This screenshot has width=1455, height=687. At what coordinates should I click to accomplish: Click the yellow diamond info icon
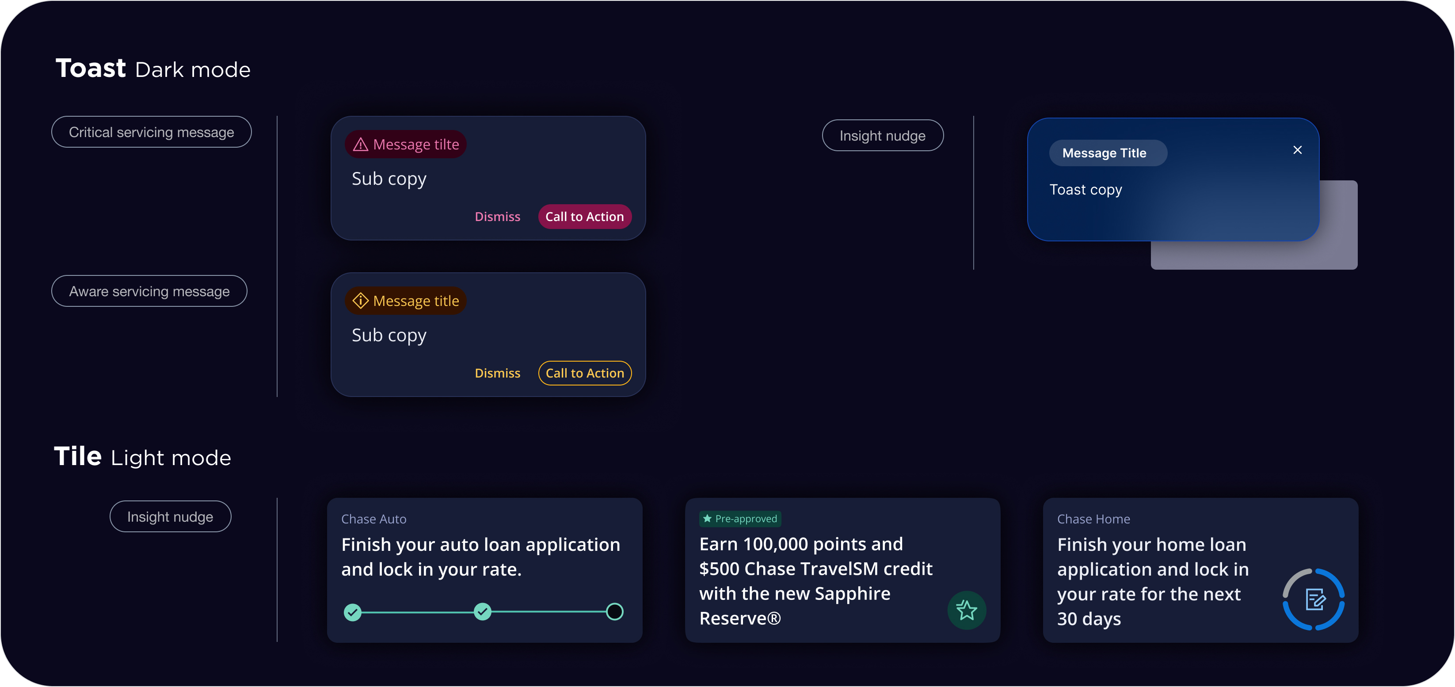[360, 301]
